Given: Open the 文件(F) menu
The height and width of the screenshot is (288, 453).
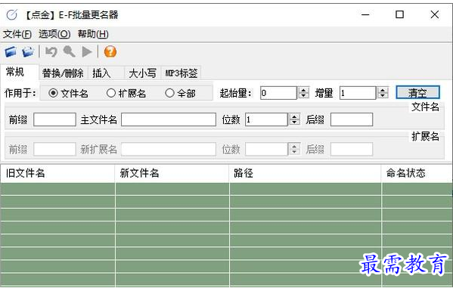Looking at the screenshot, I should [x=17, y=34].
